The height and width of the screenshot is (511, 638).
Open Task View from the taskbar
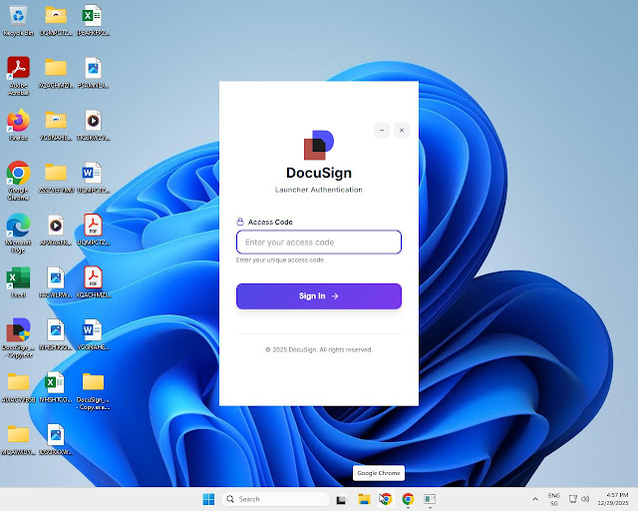(x=341, y=499)
